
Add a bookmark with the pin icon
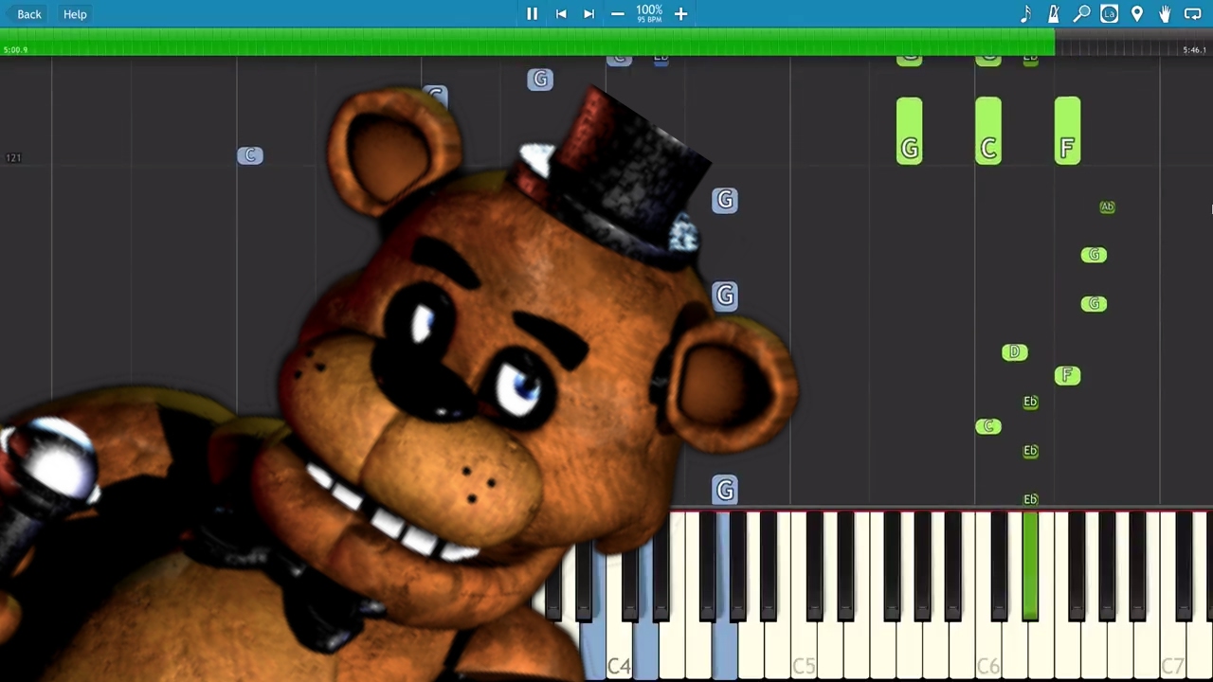[1137, 14]
